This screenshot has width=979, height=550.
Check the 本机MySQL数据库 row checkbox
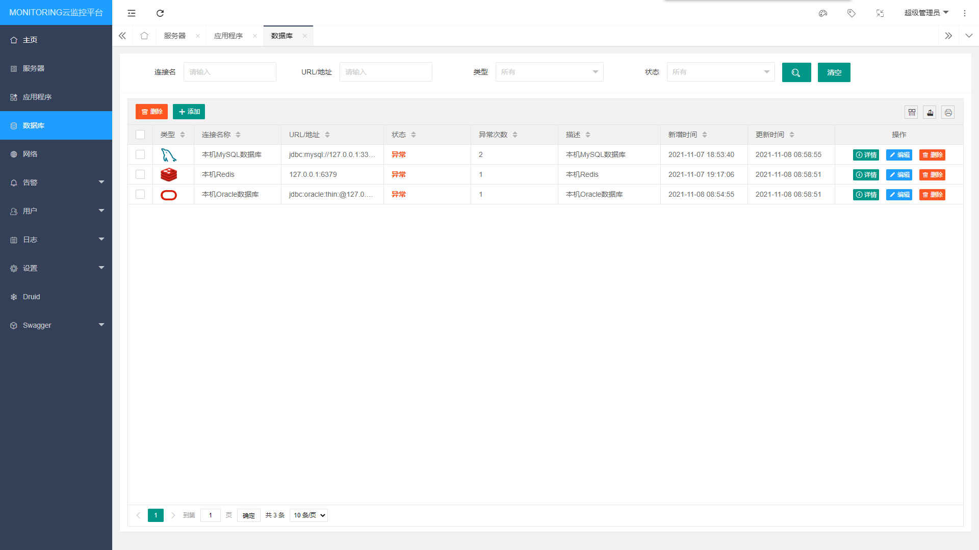[x=140, y=154]
